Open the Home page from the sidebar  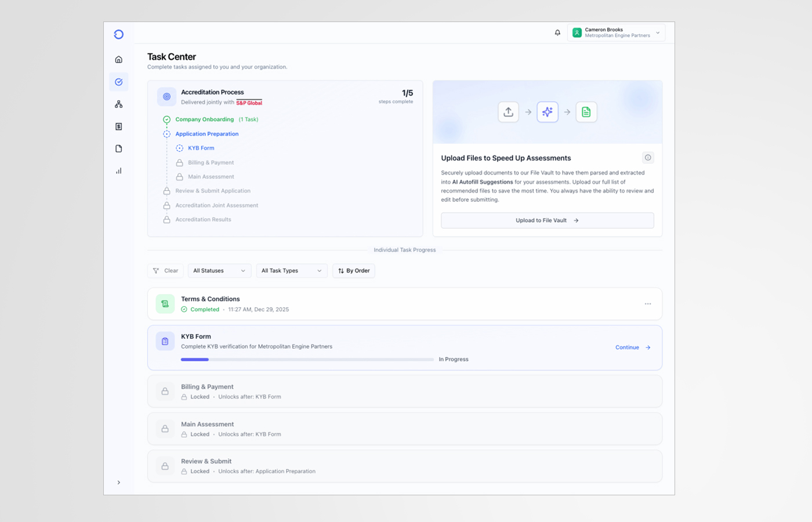point(118,59)
